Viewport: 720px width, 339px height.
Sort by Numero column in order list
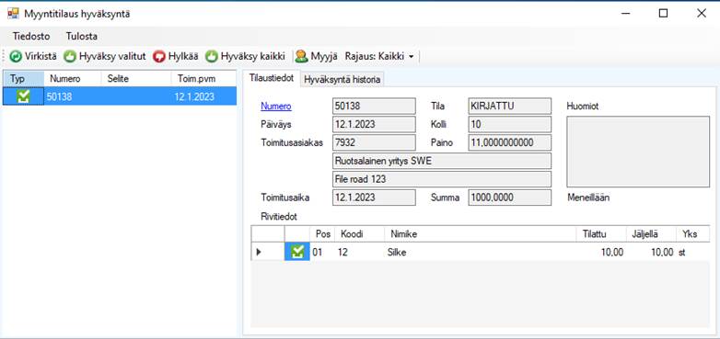73,79
